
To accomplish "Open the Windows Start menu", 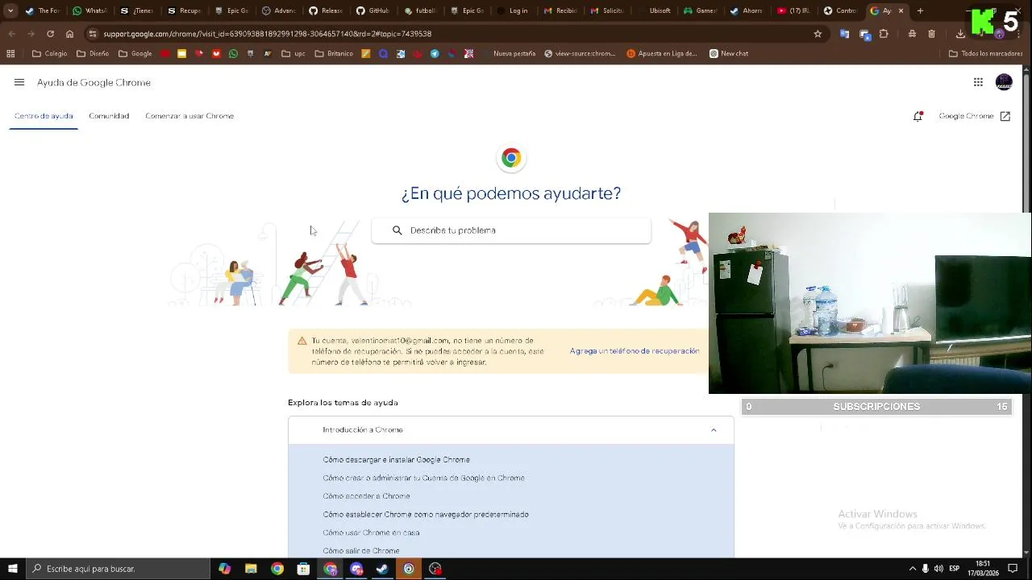I will click(x=12, y=569).
